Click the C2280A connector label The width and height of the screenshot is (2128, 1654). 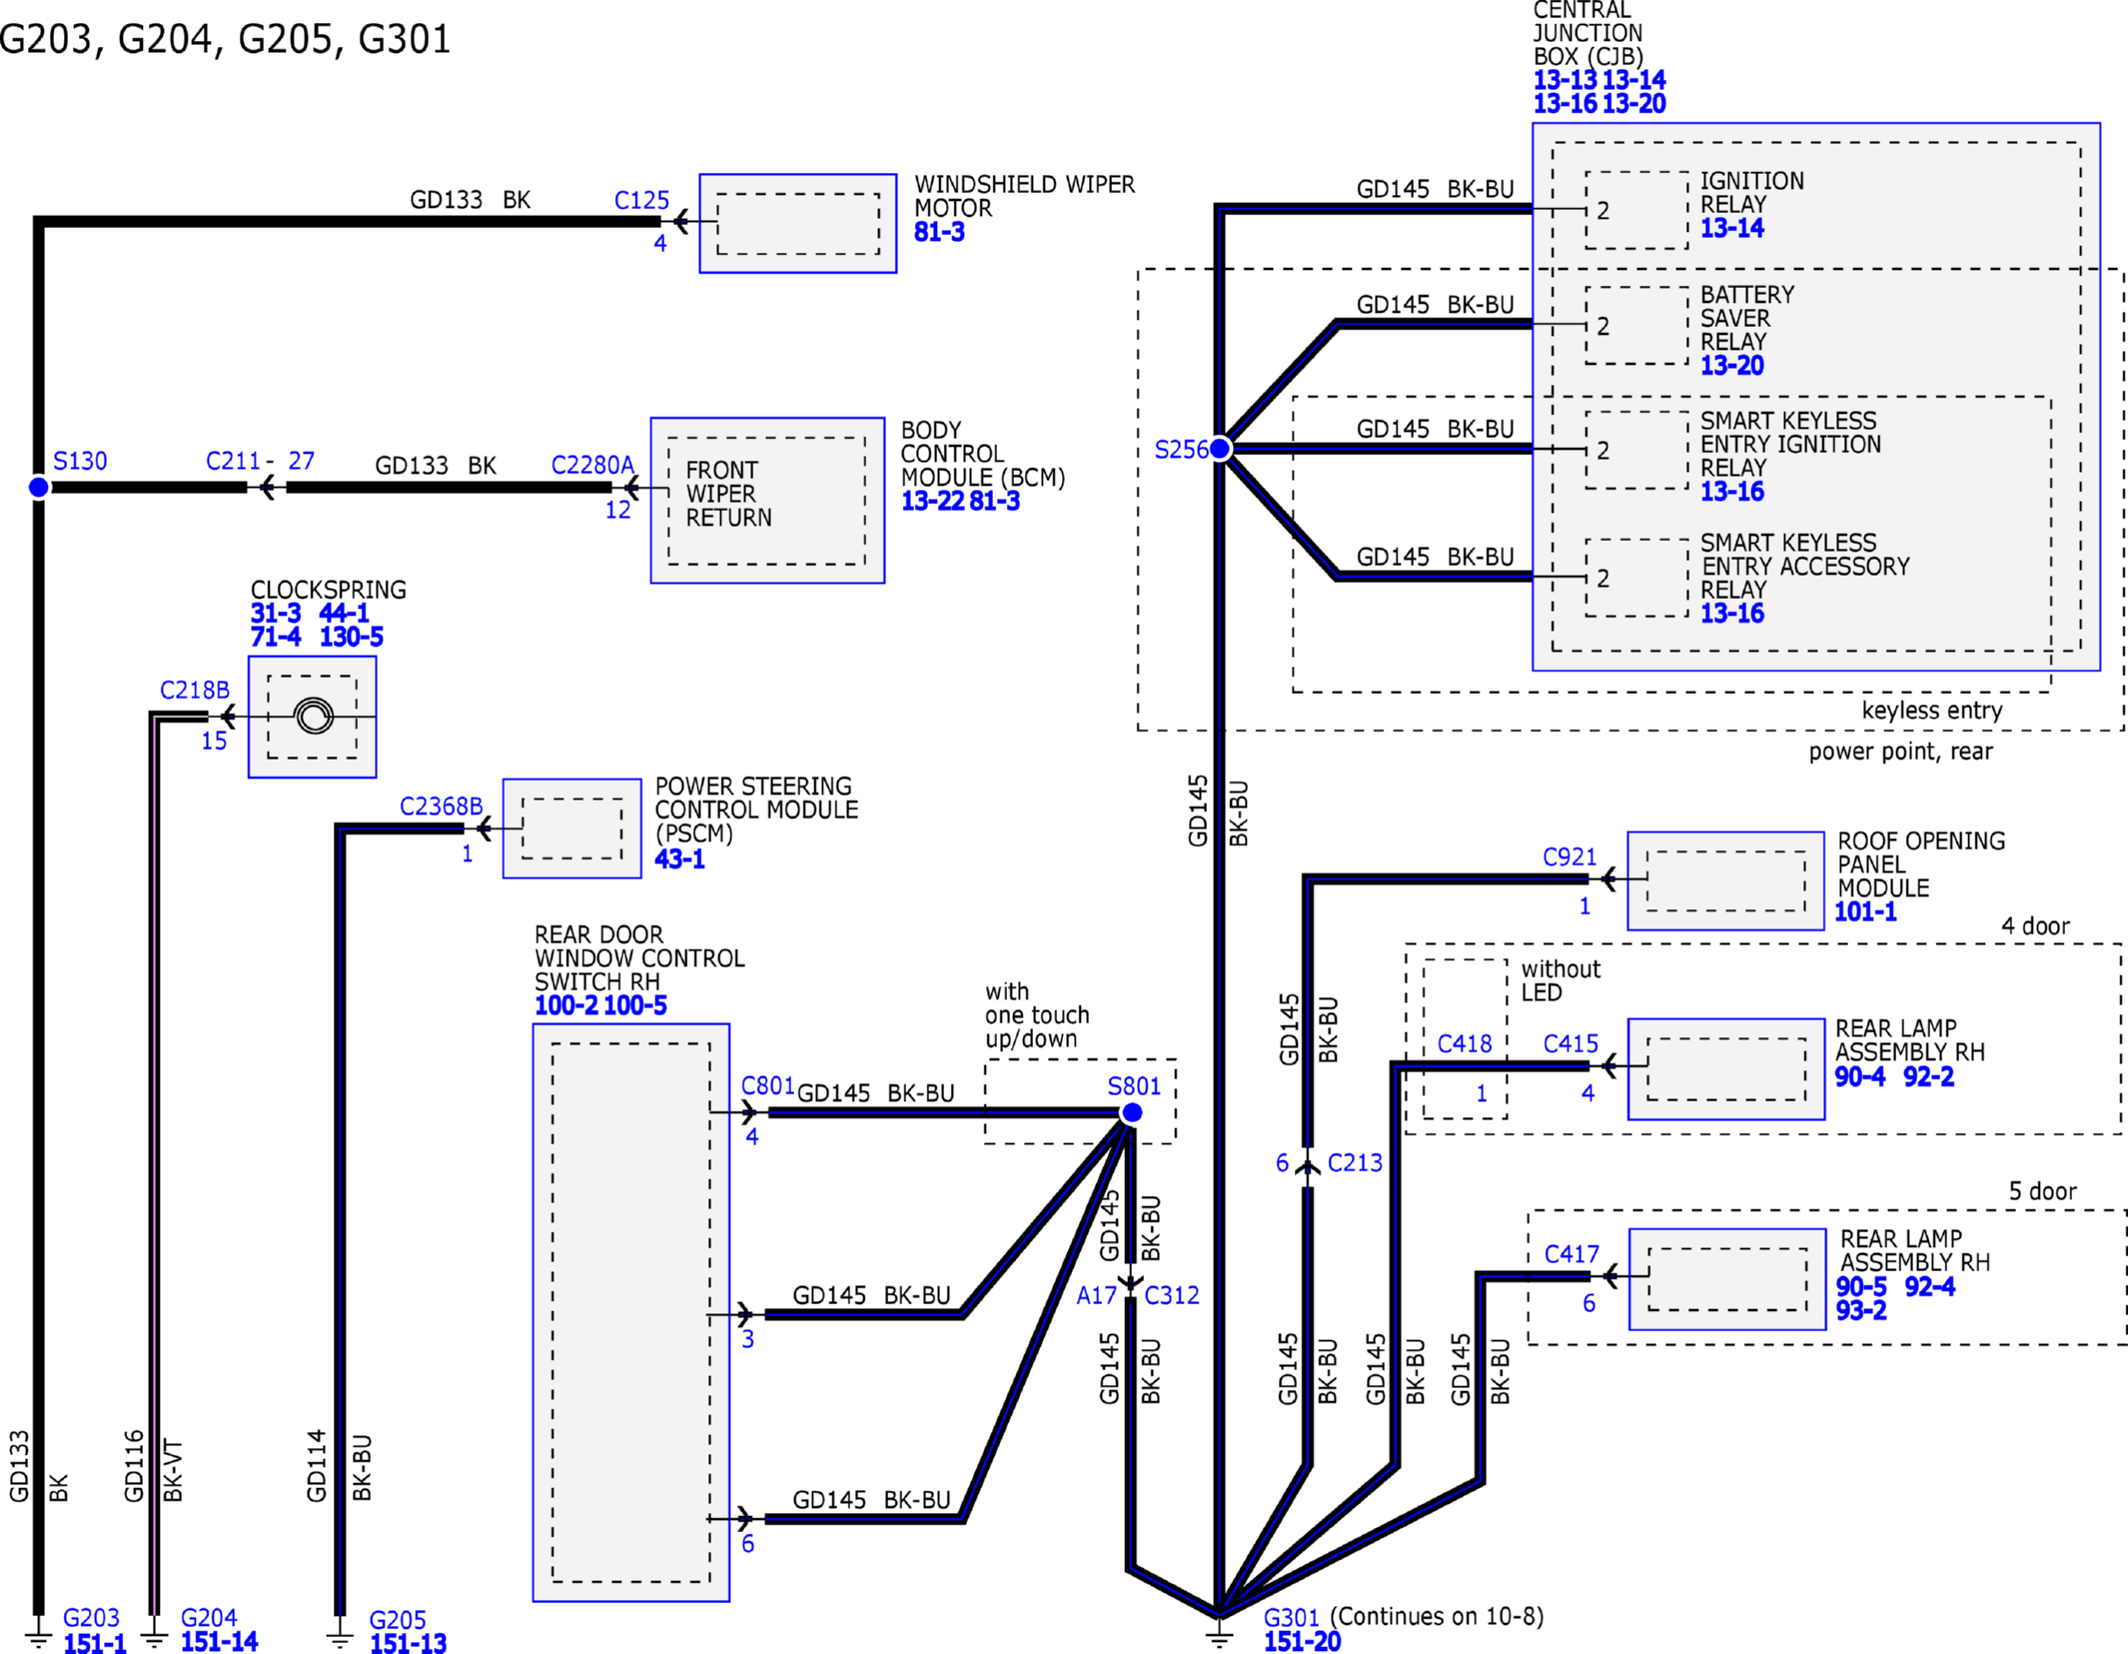[592, 465]
